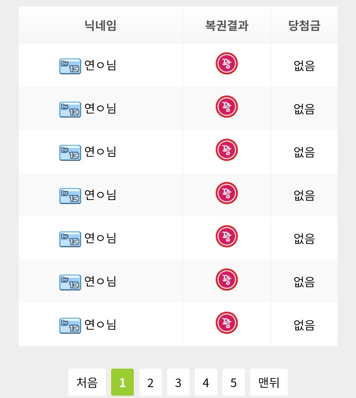The image size is (356, 398).
Task: Click the 닉네임 column header
Action: pyautogui.click(x=101, y=25)
